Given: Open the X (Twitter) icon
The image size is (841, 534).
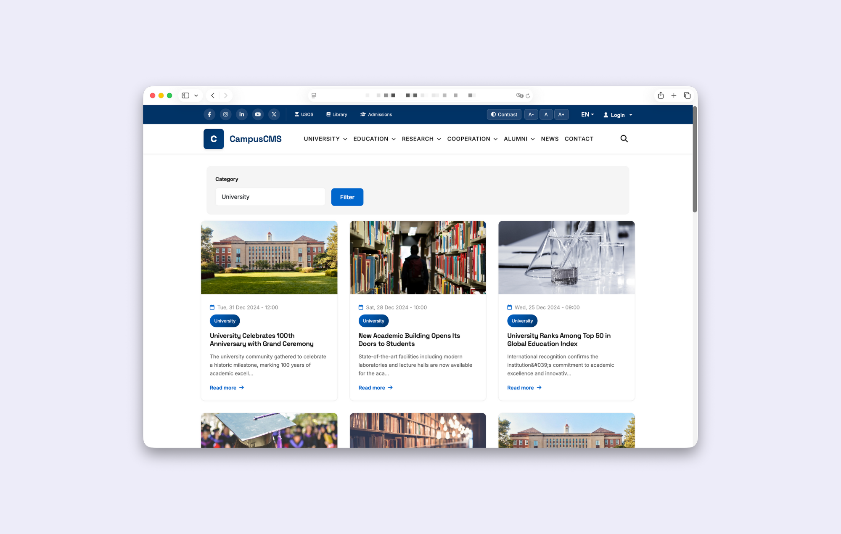Looking at the screenshot, I should tap(274, 114).
